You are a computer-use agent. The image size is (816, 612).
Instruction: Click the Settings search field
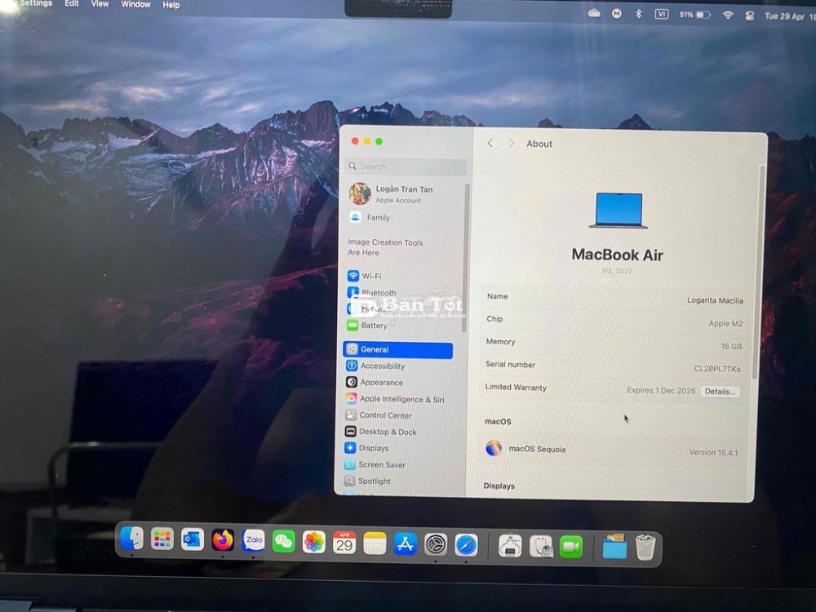coord(406,166)
